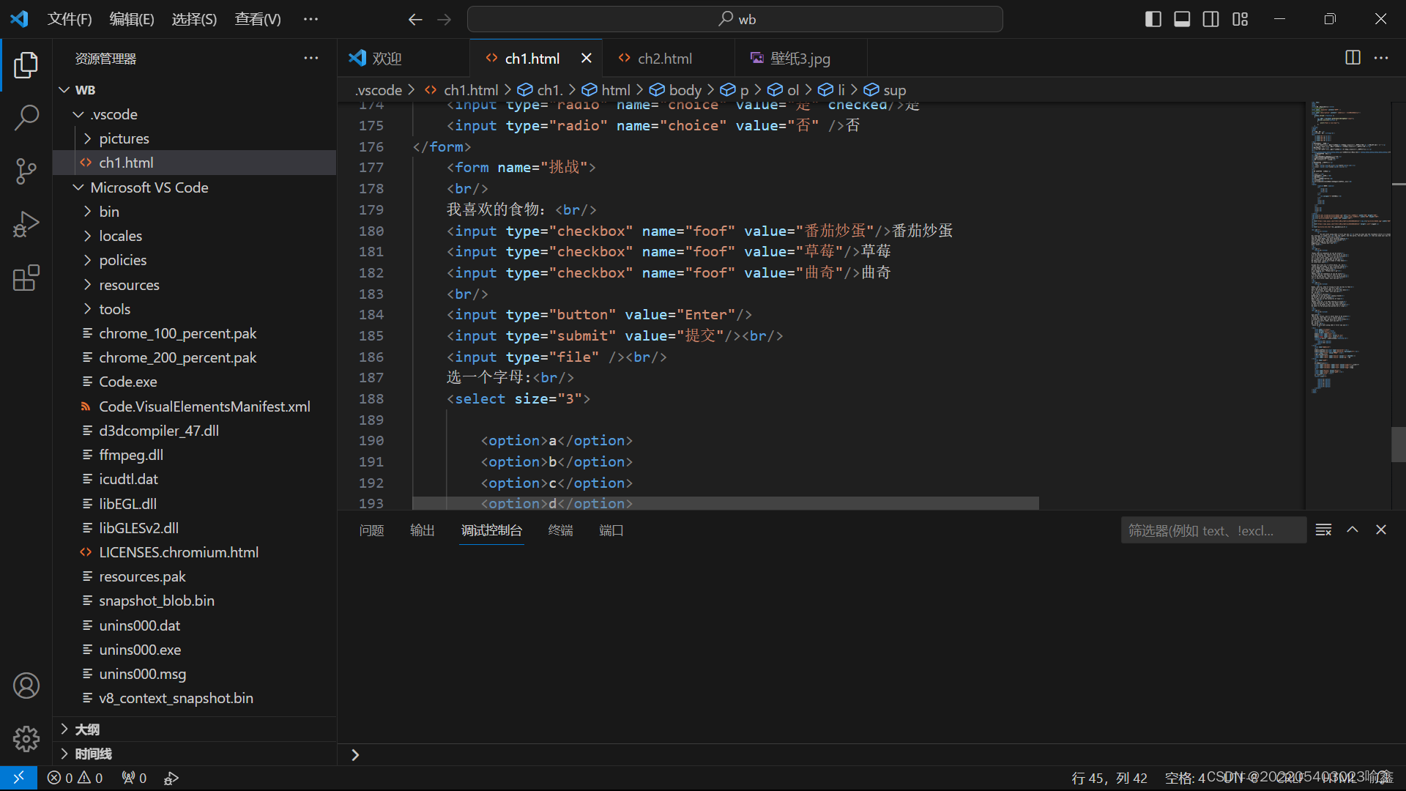1406x791 pixels.
Task: Expand the 大纲 outline section
Action: [x=87, y=729]
